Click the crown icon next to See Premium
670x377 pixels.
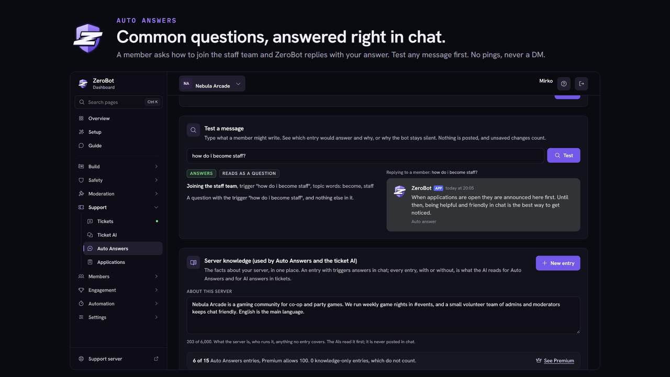539,361
